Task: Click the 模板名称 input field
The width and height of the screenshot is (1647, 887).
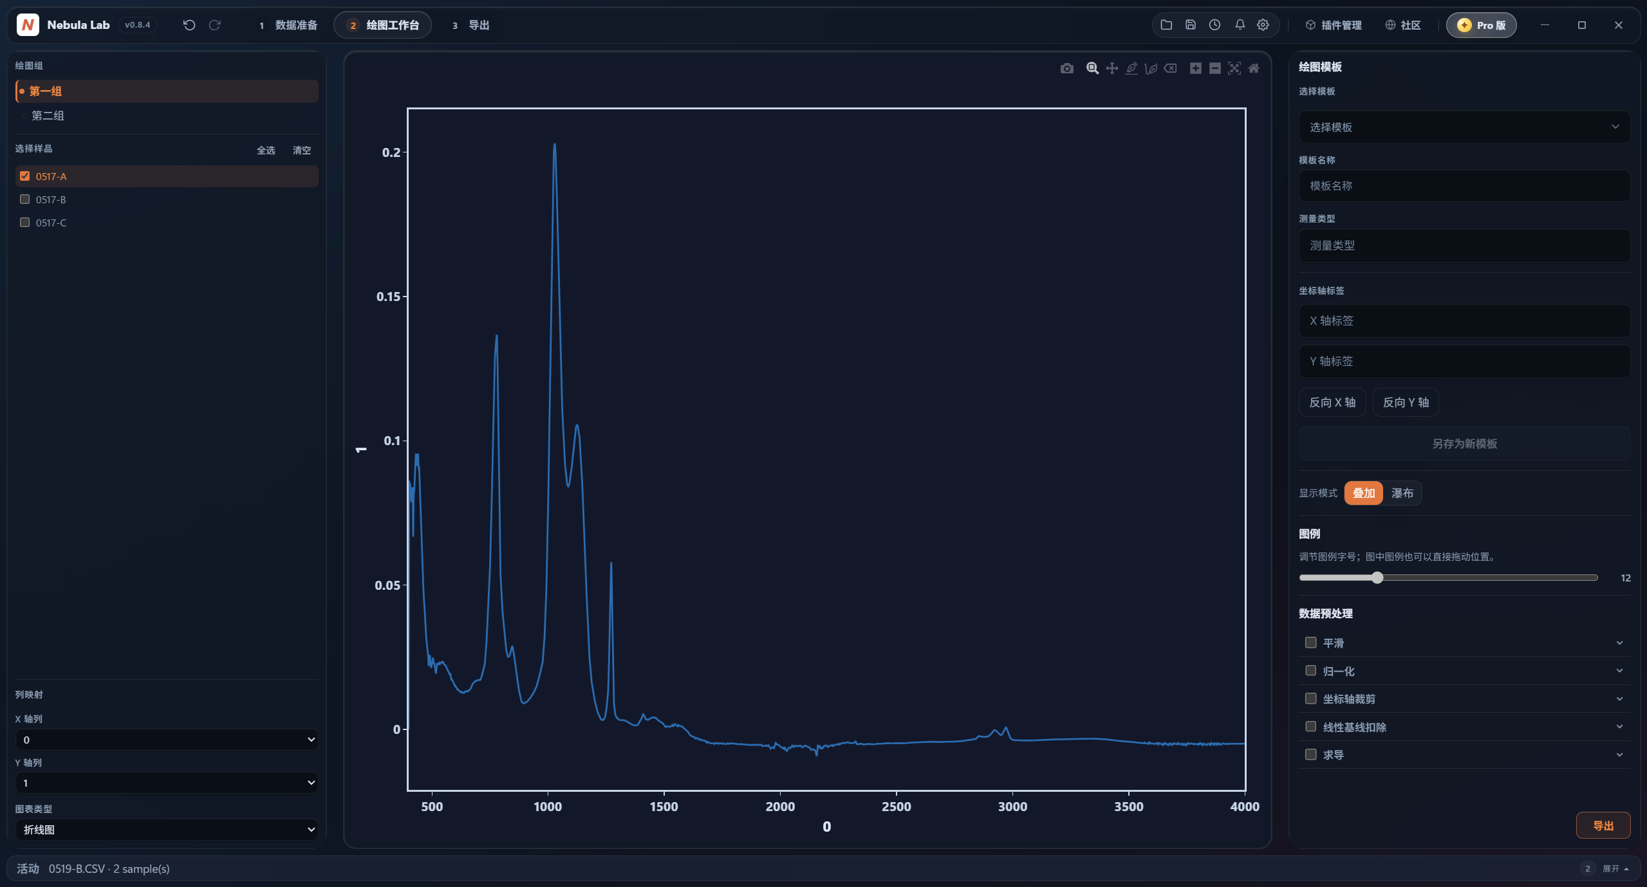Action: pos(1464,186)
